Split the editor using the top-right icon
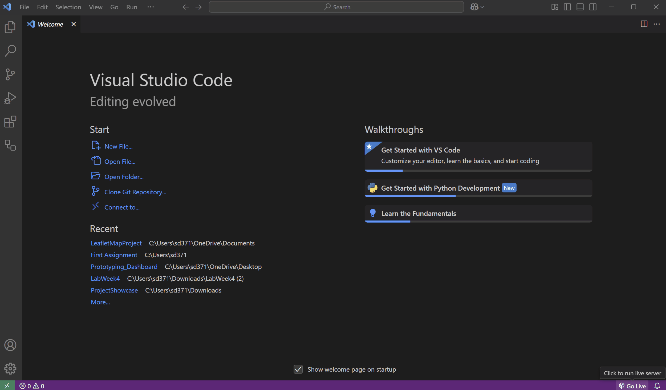The image size is (666, 390). point(644,24)
